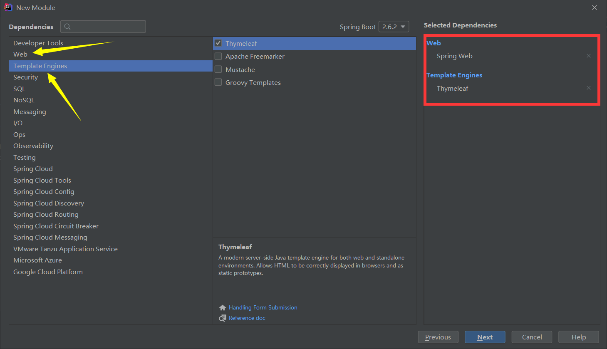Viewport: 607px width, 349px height.
Task: Uncheck the Thymeleaf checkbox
Action: pos(218,43)
